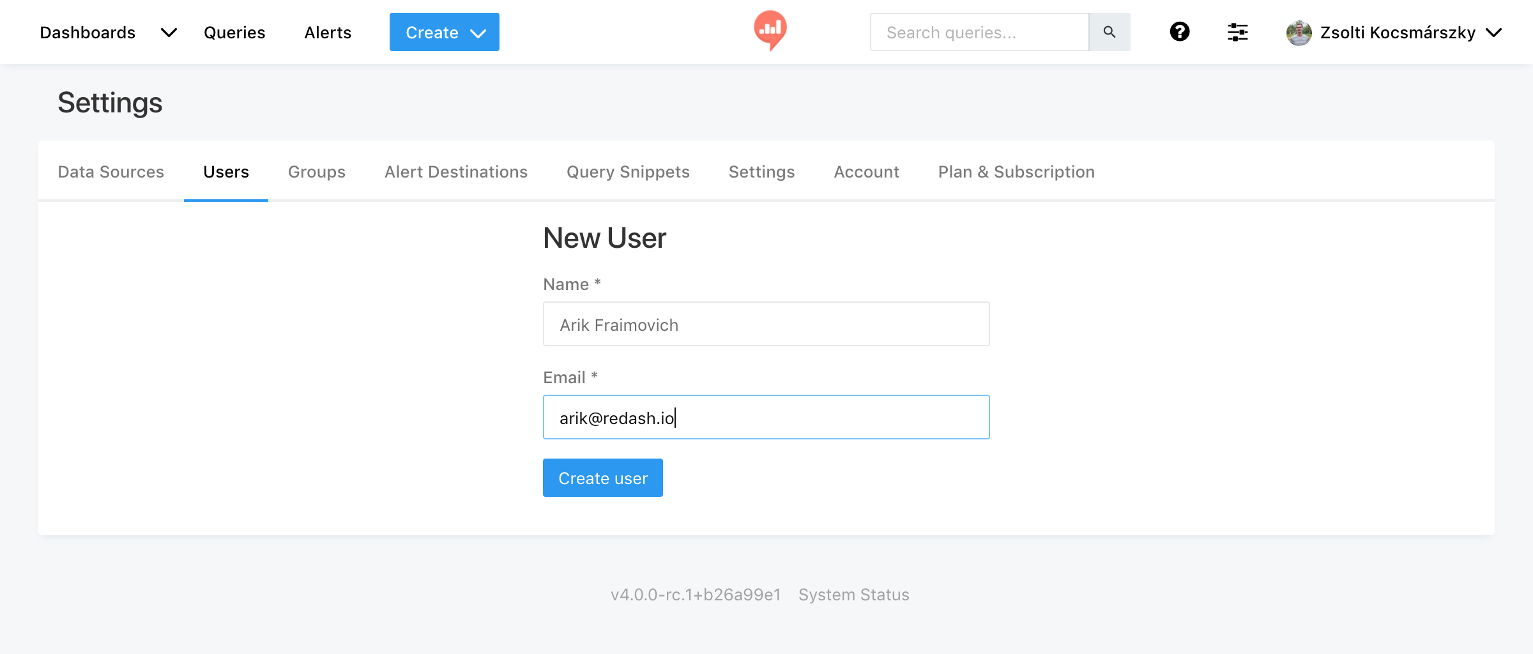
Task: Click the Search queries text box
Action: point(979,33)
